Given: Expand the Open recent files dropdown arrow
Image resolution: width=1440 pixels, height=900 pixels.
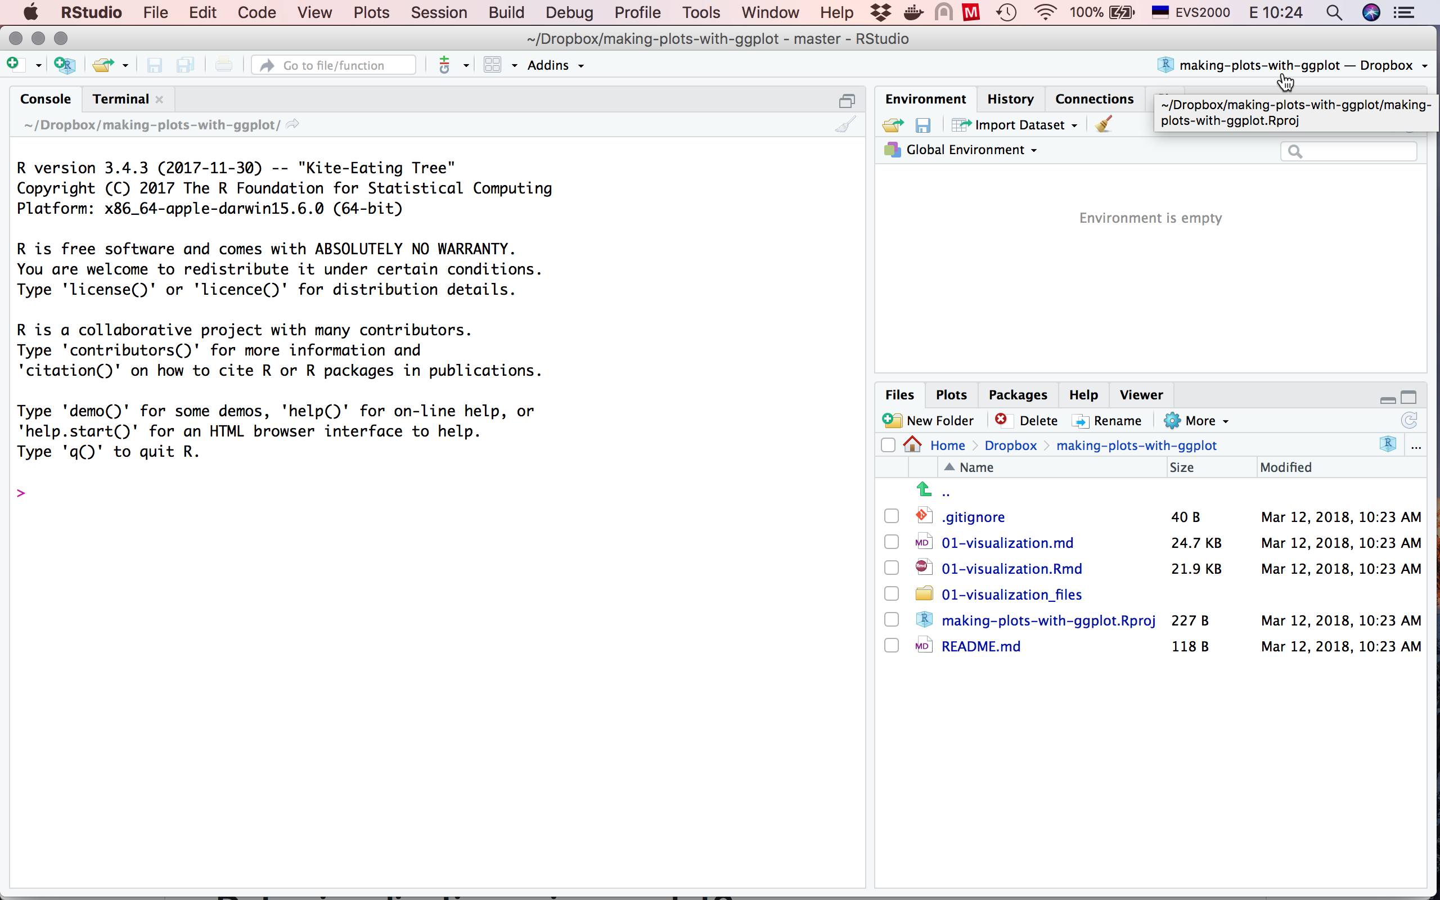Looking at the screenshot, I should click(125, 65).
